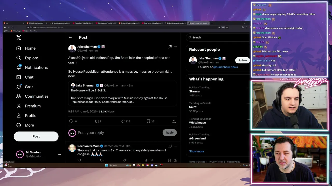Click Show more under What's happening
The width and height of the screenshot is (332, 186).
pos(197,151)
